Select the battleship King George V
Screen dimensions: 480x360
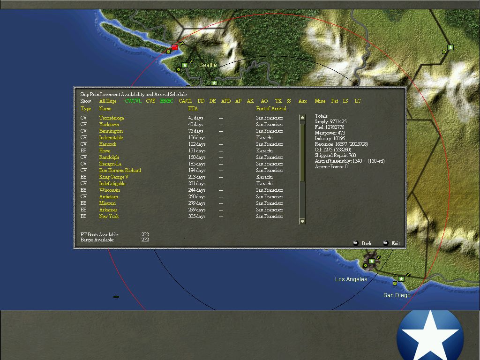114,177
